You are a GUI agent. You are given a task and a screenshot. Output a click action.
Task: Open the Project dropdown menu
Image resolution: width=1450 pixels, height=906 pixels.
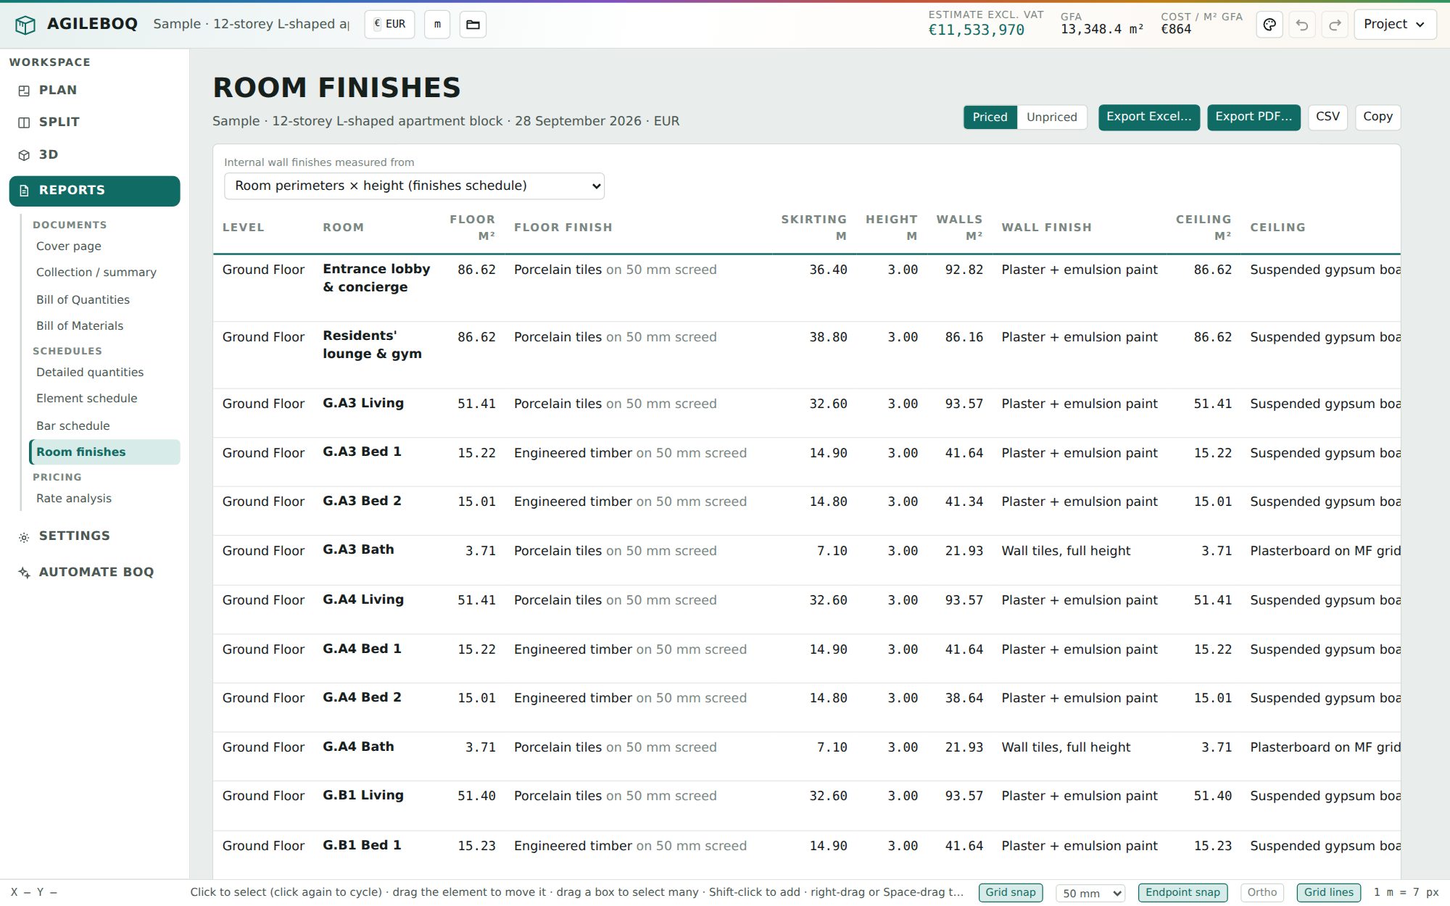[x=1395, y=24]
